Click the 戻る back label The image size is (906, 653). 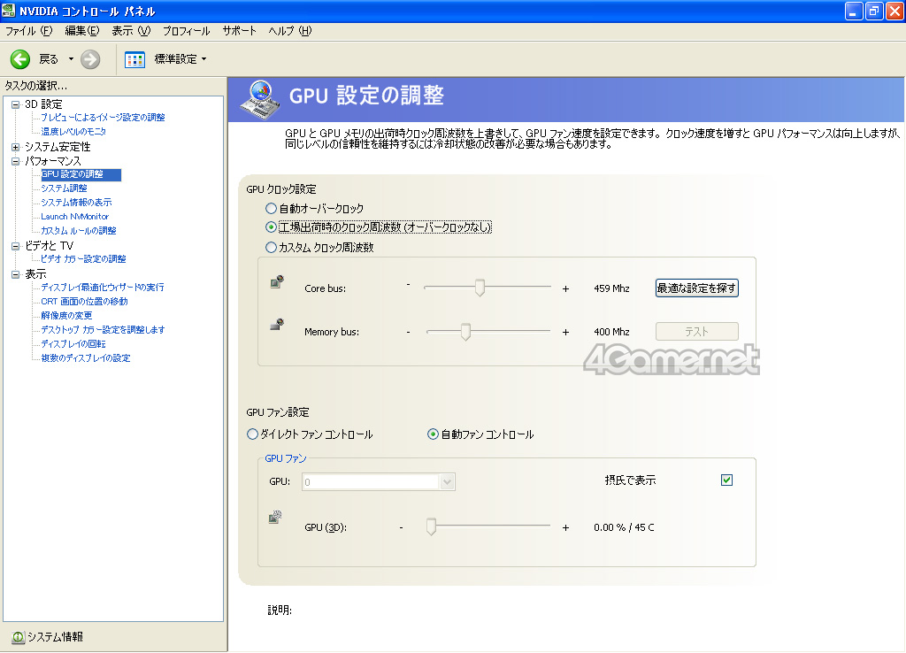(49, 59)
